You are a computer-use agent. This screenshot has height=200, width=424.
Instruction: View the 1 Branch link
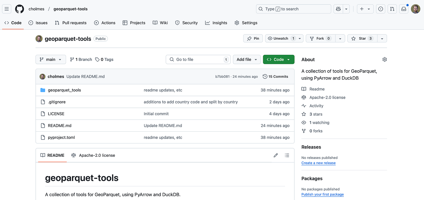tap(81, 59)
